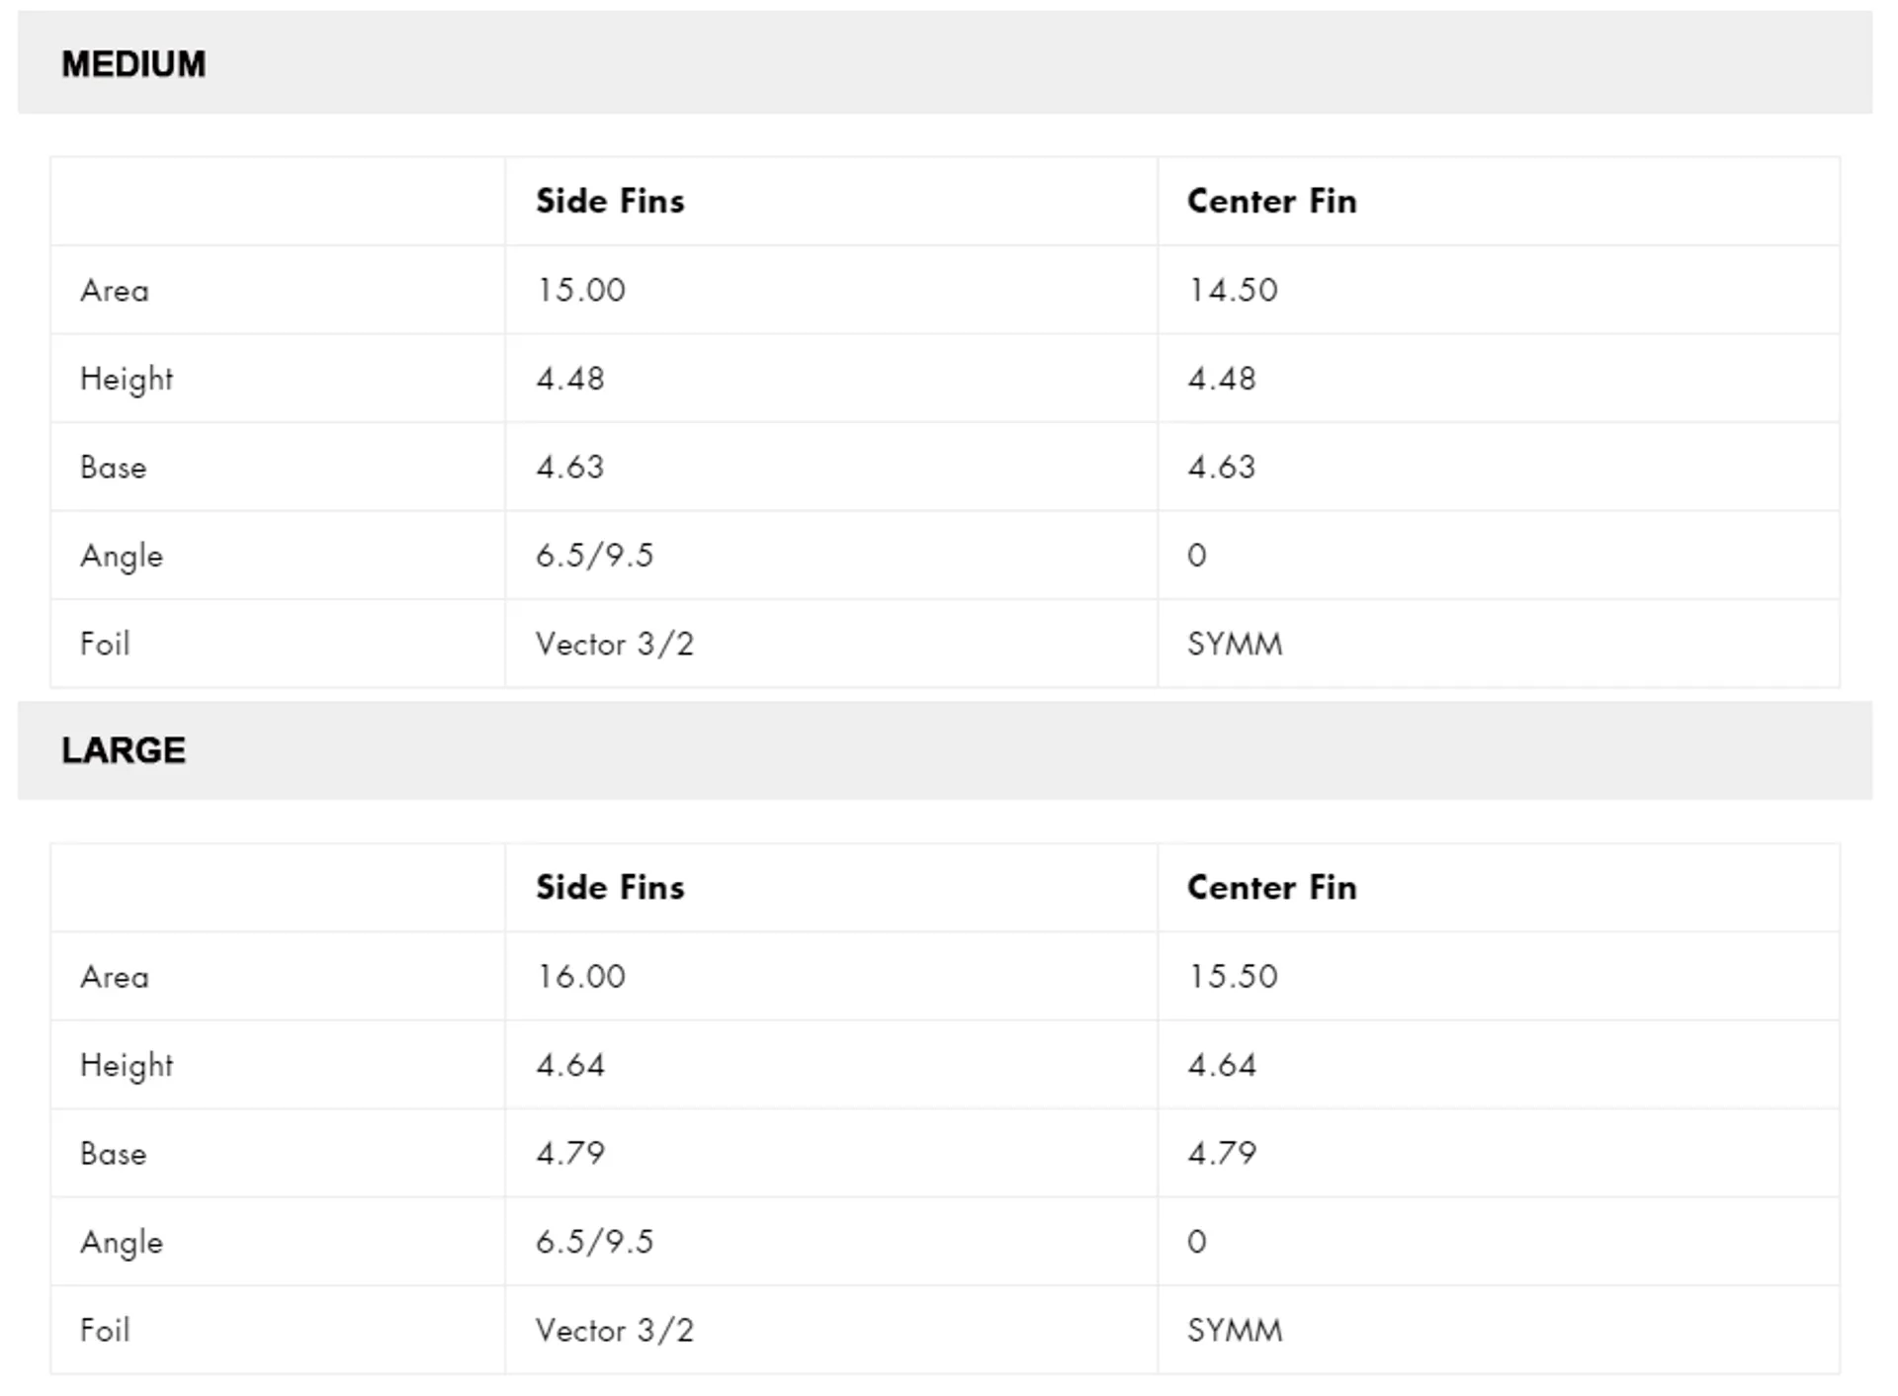Image resolution: width=1898 pixels, height=1396 pixels.
Task: Select the Center Fin header in the Medium table
Action: [1271, 201]
